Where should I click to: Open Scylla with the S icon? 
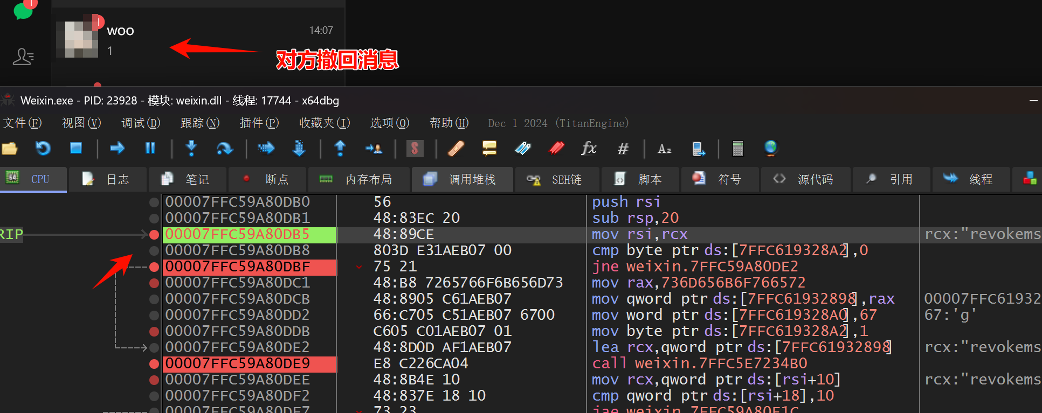(415, 148)
